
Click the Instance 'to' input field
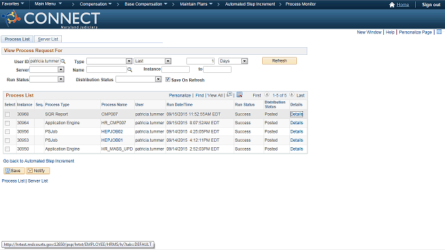(217, 69)
